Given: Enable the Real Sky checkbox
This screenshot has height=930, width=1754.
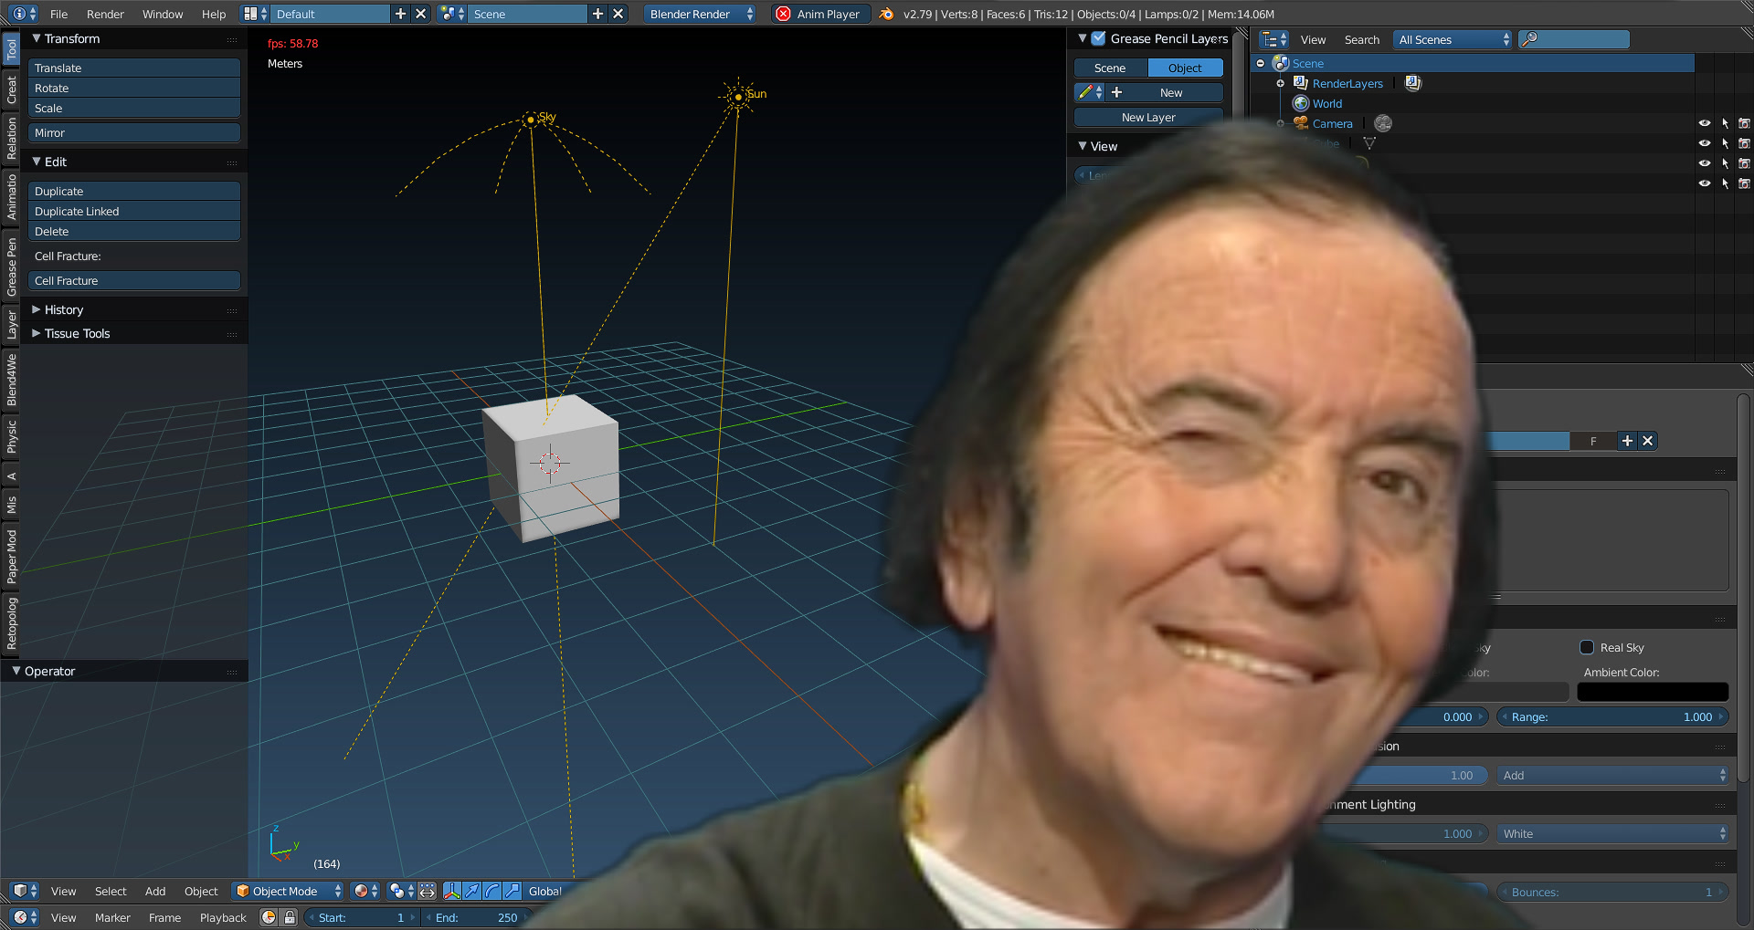Looking at the screenshot, I should tap(1588, 647).
